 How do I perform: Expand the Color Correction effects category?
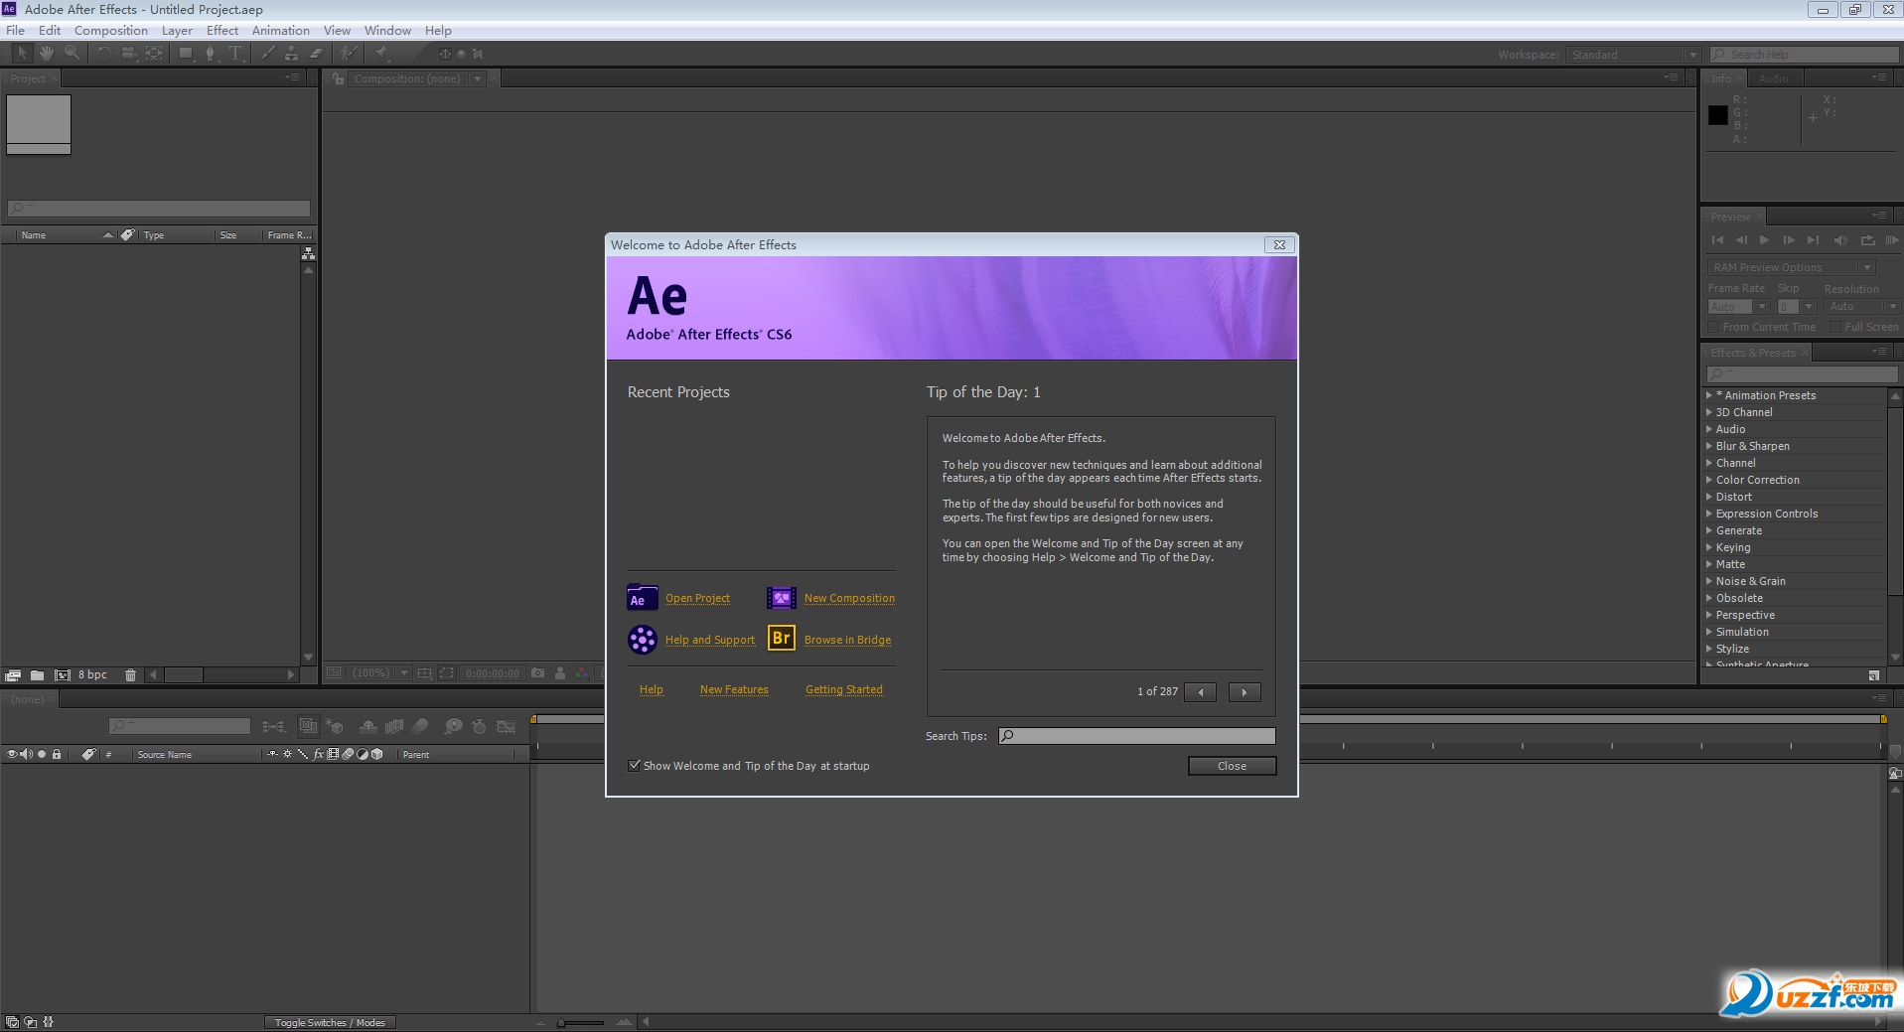click(1709, 480)
